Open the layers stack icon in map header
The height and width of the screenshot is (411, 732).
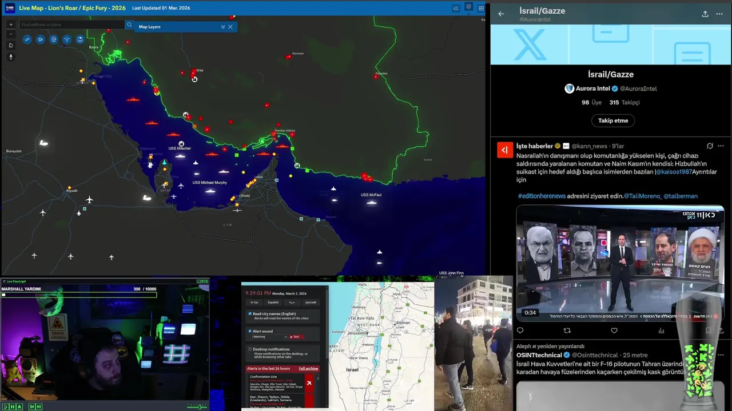[x=468, y=7]
